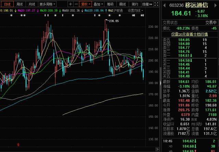Click the double-chevron scroll icon below chart

(x=157, y=149)
